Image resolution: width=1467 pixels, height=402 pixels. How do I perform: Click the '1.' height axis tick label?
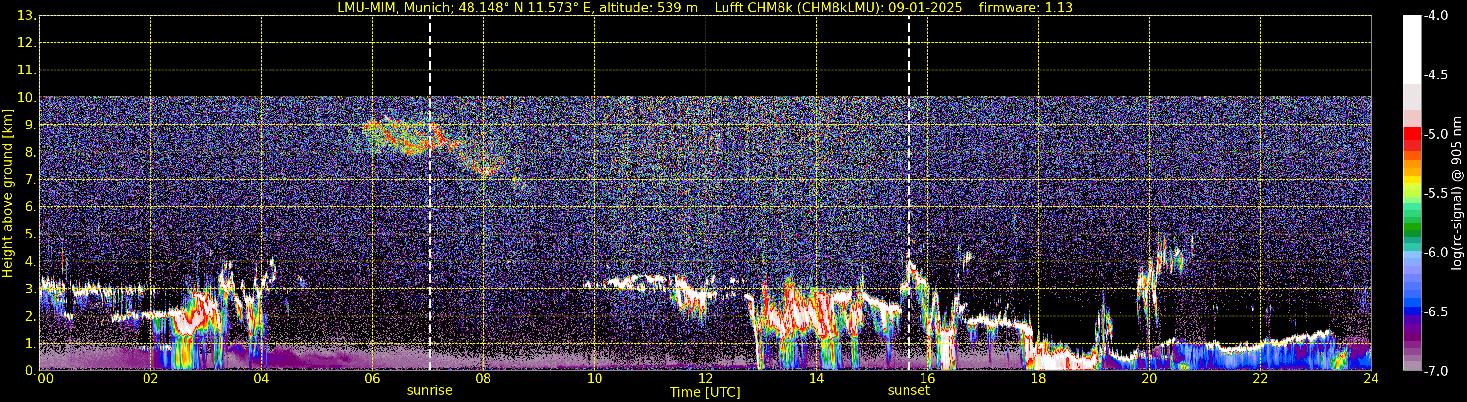pos(30,344)
